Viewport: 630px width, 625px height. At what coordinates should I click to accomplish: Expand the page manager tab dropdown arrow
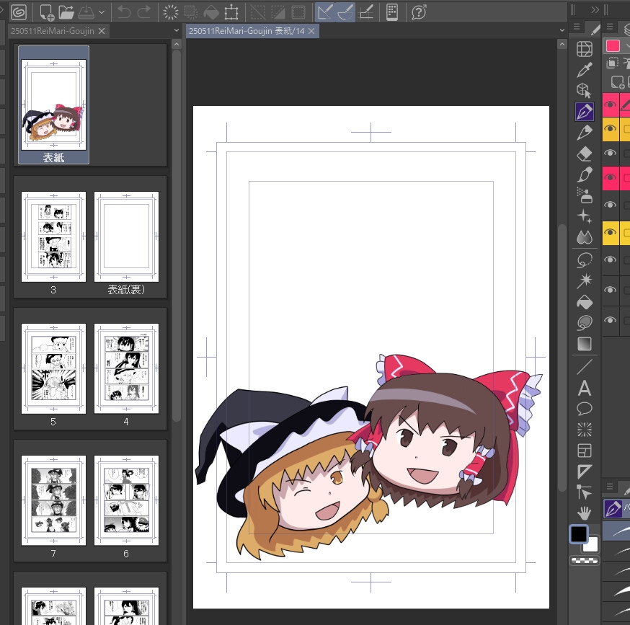177,30
